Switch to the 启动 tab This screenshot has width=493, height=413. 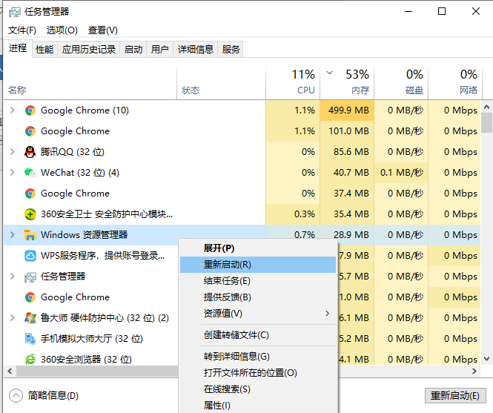pyautogui.click(x=133, y=50)
